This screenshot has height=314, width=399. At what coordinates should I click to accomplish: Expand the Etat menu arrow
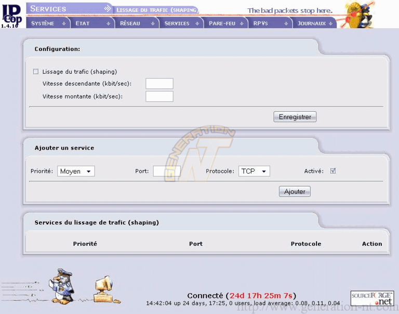pyautogui.click(x=109, y=23)
